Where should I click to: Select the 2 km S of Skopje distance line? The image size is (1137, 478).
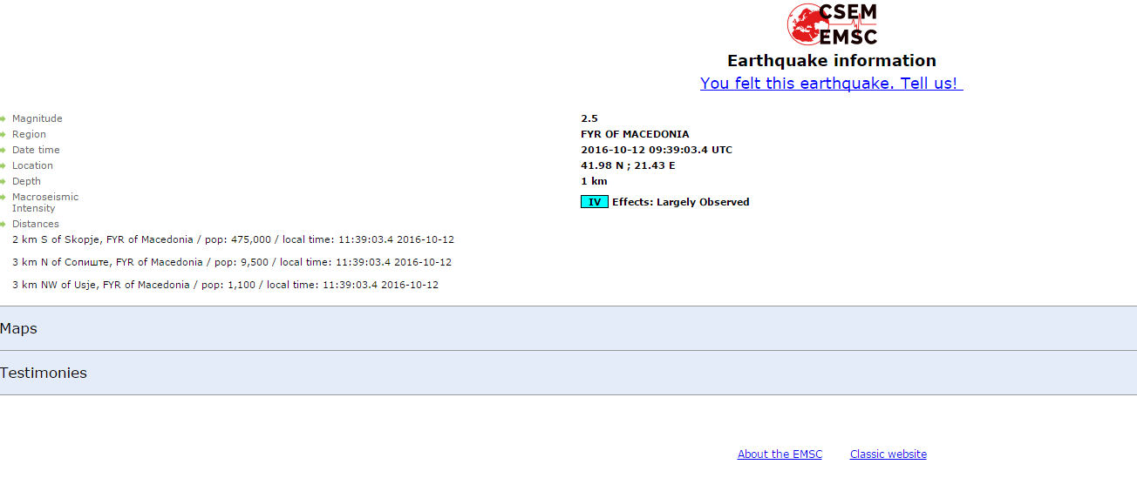tap(233, 239)
